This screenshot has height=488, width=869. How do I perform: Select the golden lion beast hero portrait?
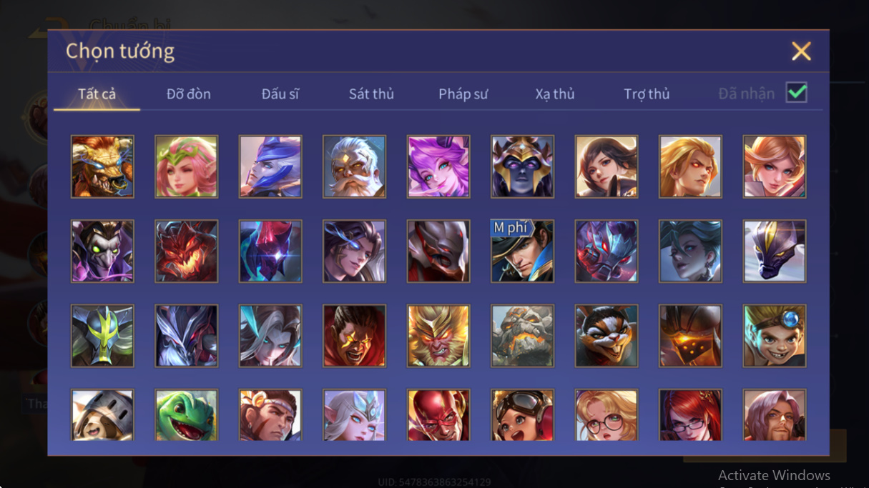tap(102, 166)
